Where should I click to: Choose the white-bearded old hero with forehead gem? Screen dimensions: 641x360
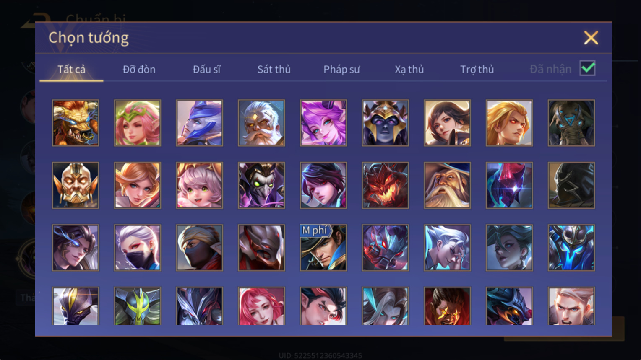tap(261, 123)
